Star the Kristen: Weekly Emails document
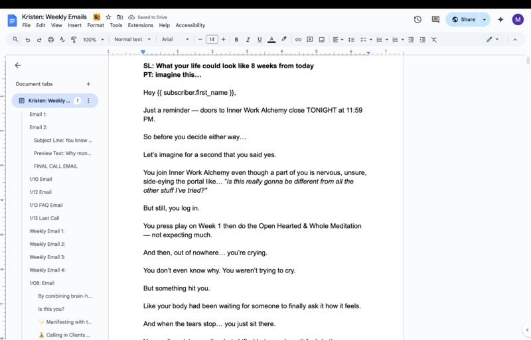 [108, 17]
